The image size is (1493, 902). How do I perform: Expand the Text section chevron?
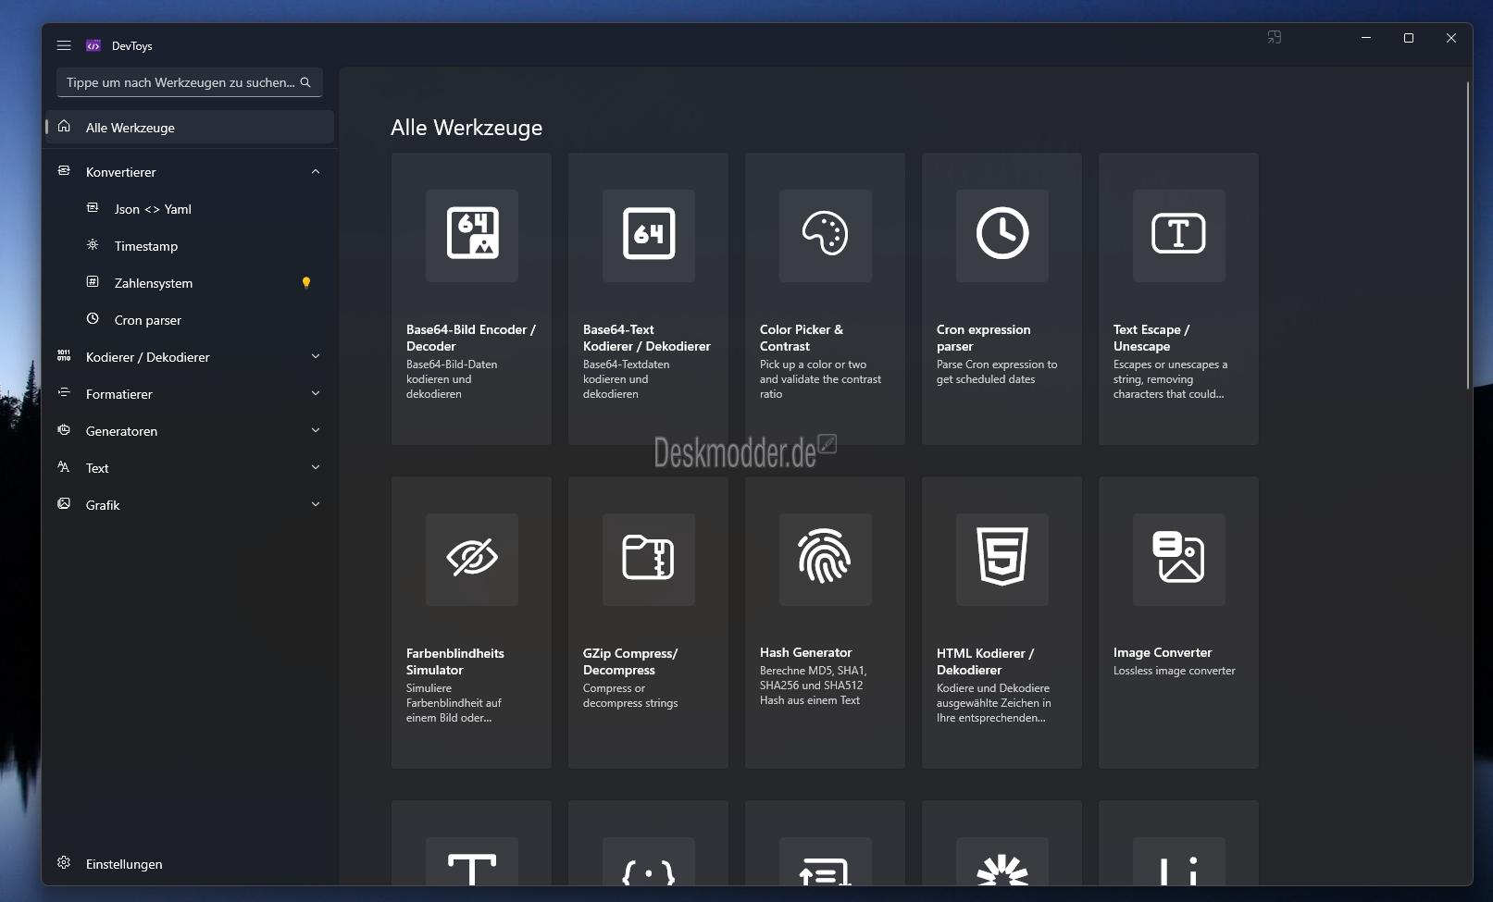click(316, 468)
